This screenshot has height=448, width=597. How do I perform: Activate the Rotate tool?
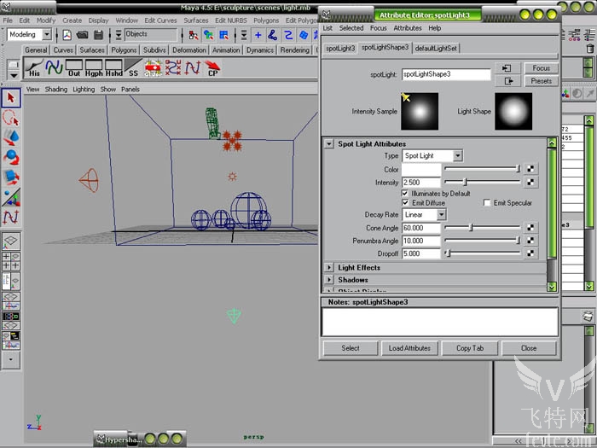11,157
